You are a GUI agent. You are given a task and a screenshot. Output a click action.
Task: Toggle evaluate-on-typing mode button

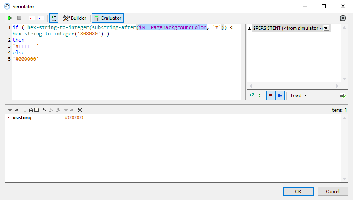pyautogui.click(x=54, y=18)
